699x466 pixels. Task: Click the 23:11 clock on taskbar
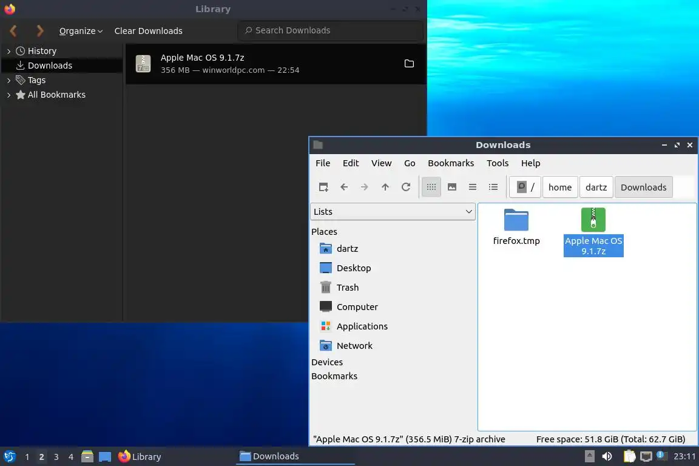(684, 456)
